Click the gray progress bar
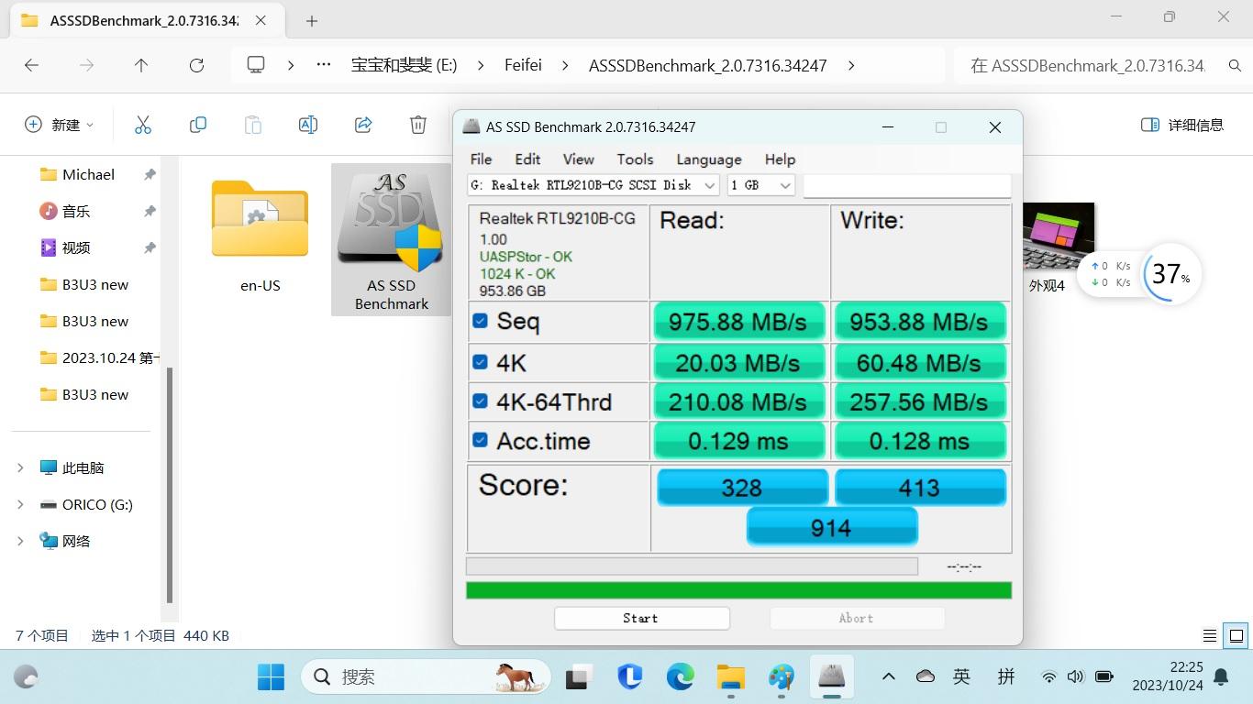1253x704 pixels. (692, 566)
